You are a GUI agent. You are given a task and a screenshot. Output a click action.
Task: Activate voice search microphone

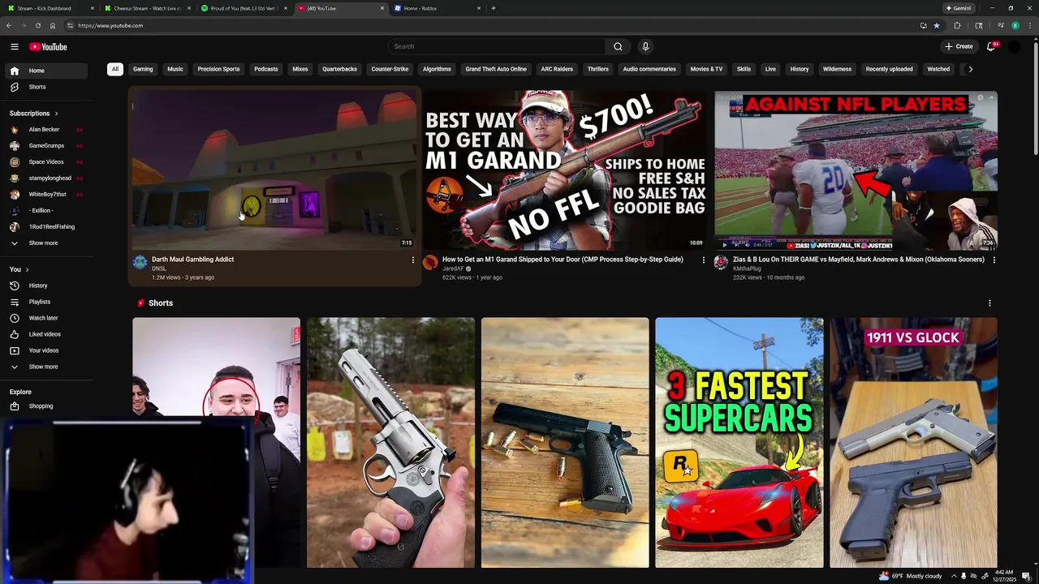point(645,46)
